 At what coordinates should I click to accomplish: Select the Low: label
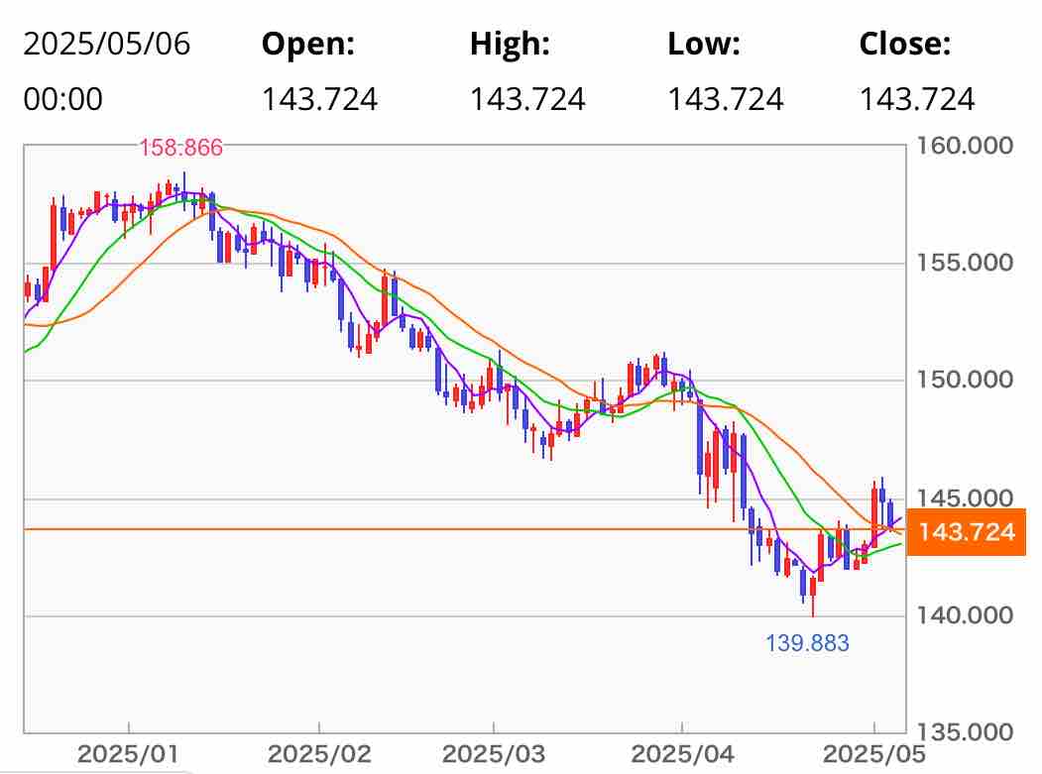[x=704, y=44]
